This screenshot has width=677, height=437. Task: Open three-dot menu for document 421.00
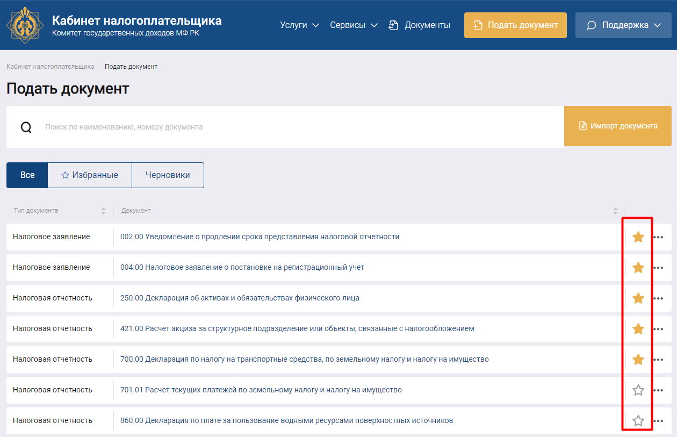658,329
